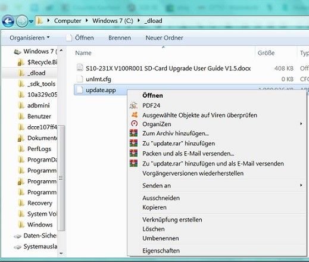Expand the Senden an submenu arrow

(x=301, y=185)
